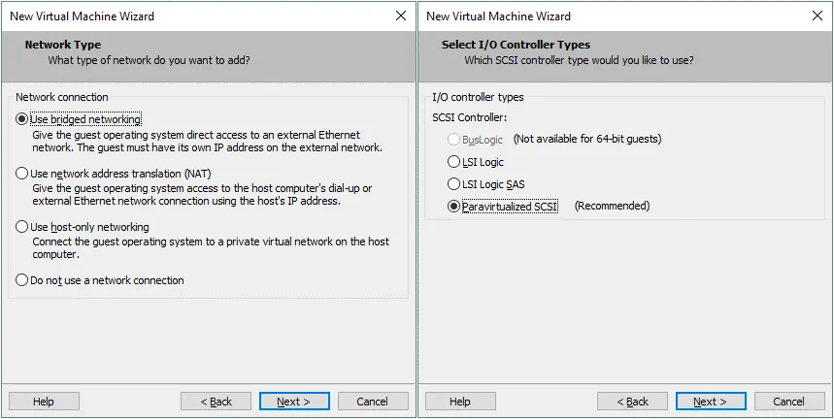Select the Use bridged networking option
The image size is (834, 419).
pos(23,119)
